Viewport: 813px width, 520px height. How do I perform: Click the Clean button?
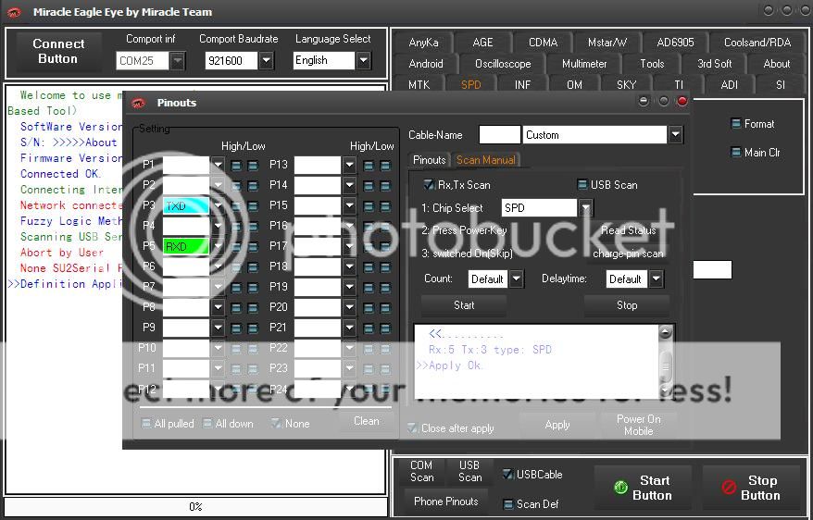coord(366,422)
